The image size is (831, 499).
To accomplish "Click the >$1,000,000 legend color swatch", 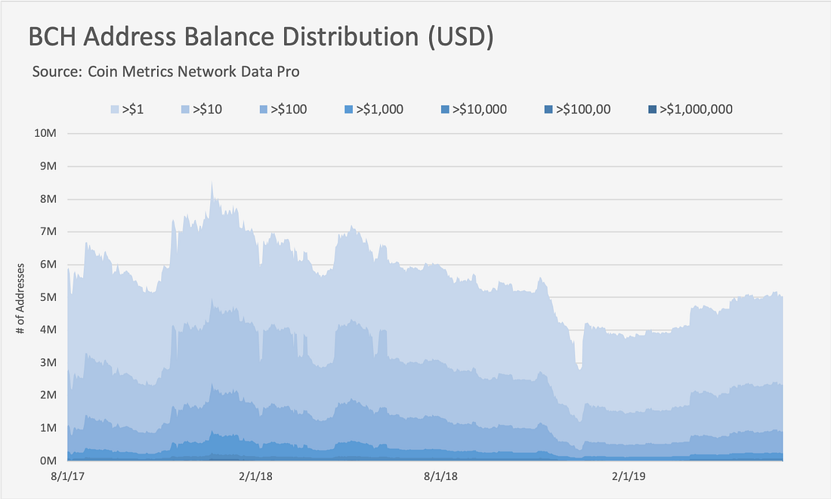I will pyautogui.click(x=652, y=110).
